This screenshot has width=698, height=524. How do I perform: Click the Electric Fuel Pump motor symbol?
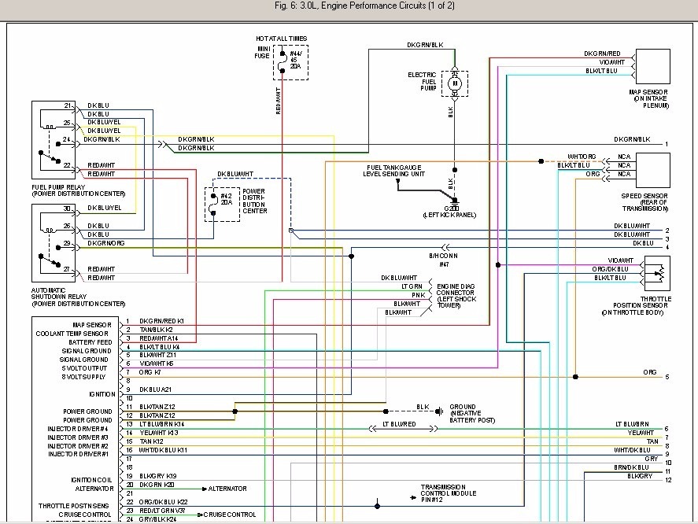tap(455, 83)
